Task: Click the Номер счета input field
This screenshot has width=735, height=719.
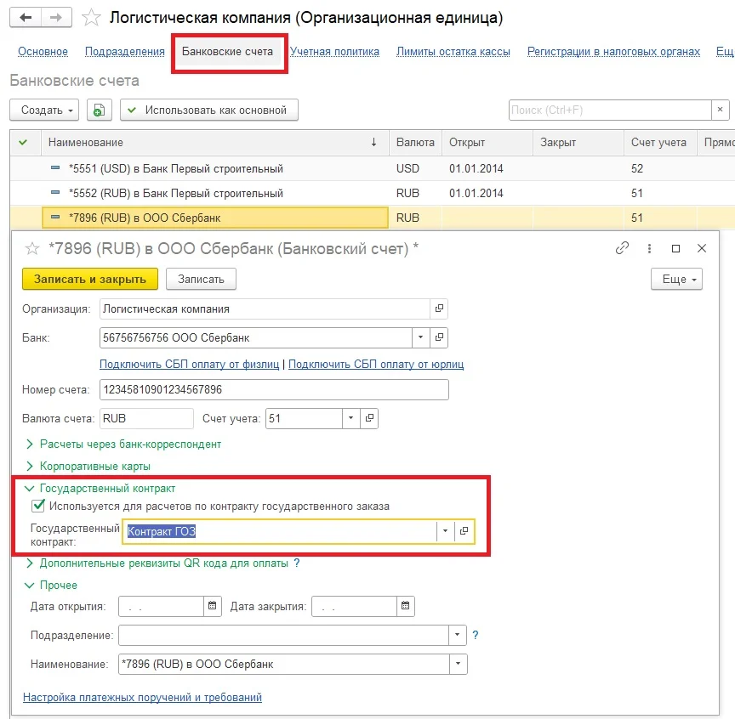Action: coord(274,389)
